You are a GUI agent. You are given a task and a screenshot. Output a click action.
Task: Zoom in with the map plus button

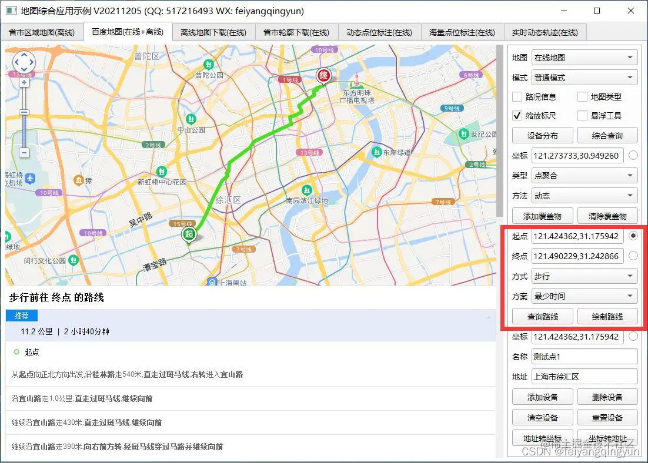pyautogui.click(x=24, y=83)
